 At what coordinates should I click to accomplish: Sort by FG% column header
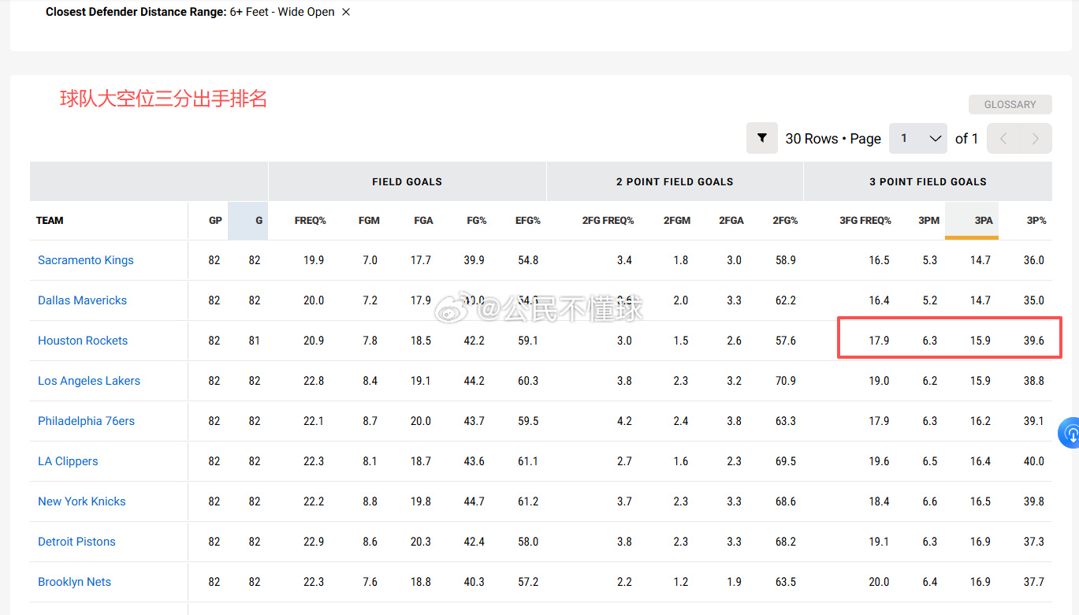coord(476,221)
